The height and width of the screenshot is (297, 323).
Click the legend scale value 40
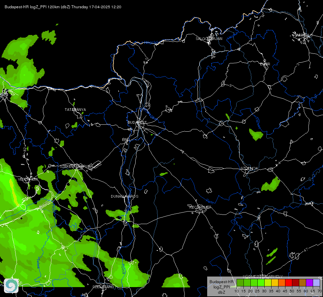point(278,291)
